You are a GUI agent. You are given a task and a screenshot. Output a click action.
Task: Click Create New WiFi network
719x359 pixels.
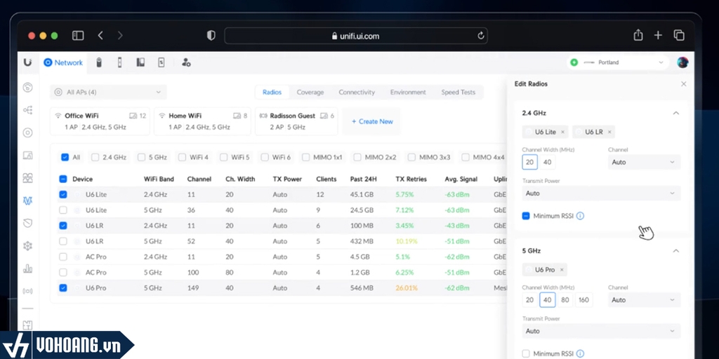(372, 121)
